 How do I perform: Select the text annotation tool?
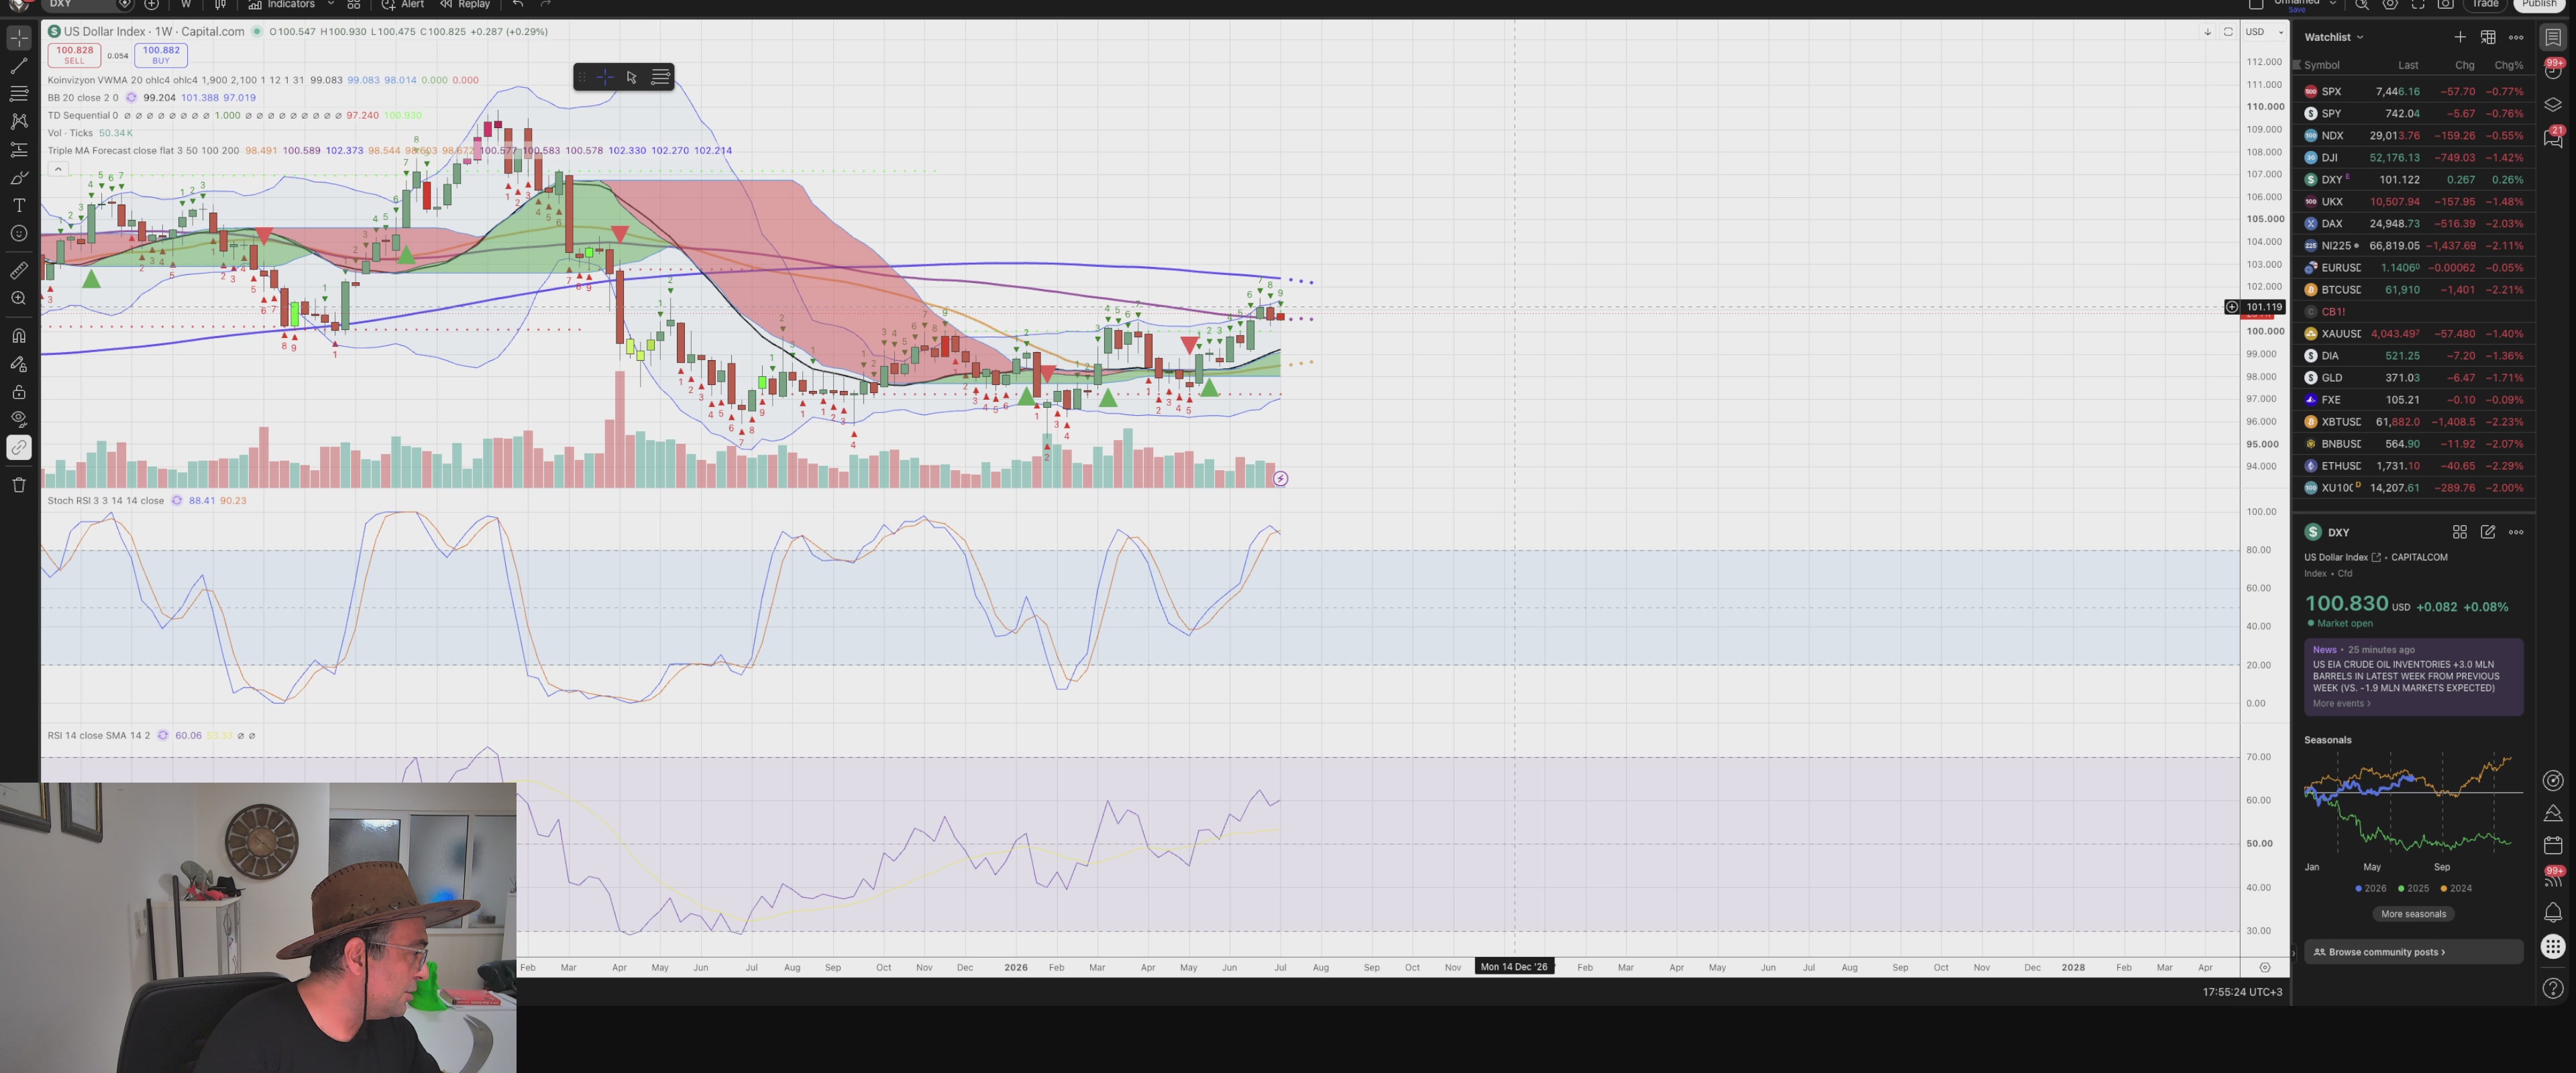(19, 206)
